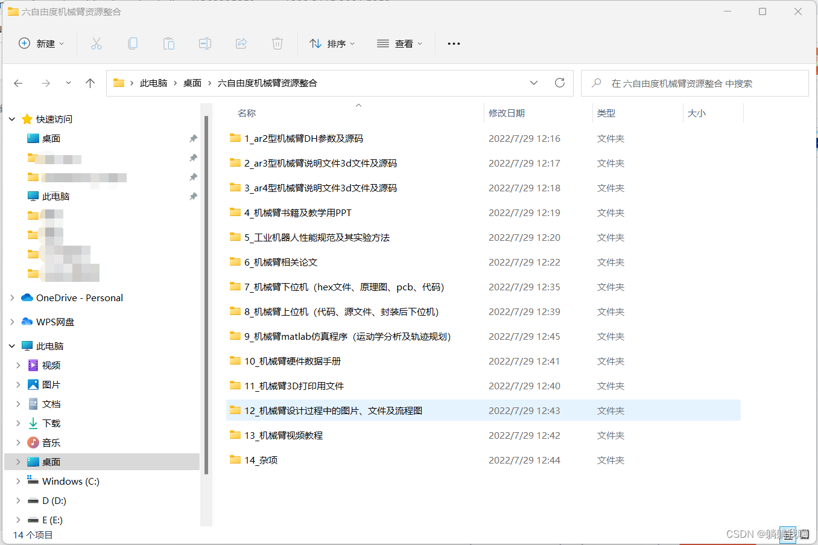
Task: Select folder 2_ar3型机械臂说明文件3d文件及源码
Action: tap(483, 163)
